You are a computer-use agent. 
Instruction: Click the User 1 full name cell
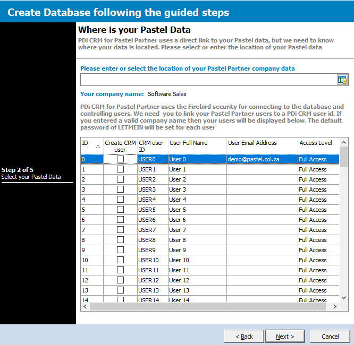pyautogui.click(x=197, y=169)
